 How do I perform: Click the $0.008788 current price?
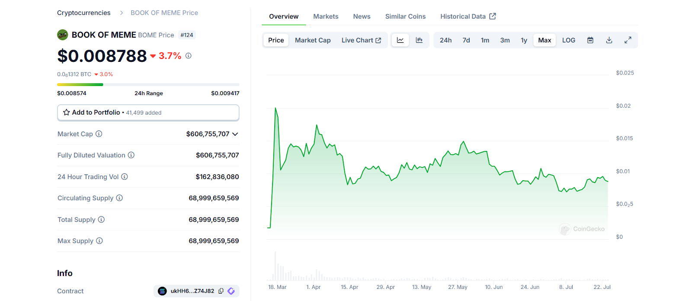(x=102, y=56)
